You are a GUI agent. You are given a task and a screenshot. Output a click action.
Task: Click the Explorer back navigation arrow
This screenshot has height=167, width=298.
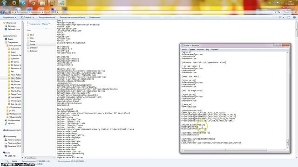pyautogui.click(x=2, y=12)
